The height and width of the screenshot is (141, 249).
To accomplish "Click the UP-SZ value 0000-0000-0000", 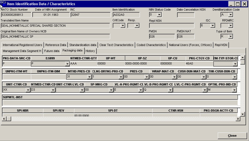I will (x=136, y=63).
